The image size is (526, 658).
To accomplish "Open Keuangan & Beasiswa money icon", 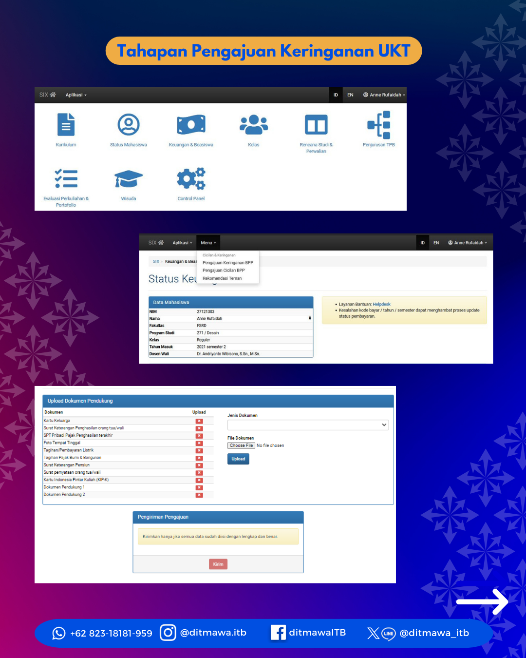I will 191,125.
